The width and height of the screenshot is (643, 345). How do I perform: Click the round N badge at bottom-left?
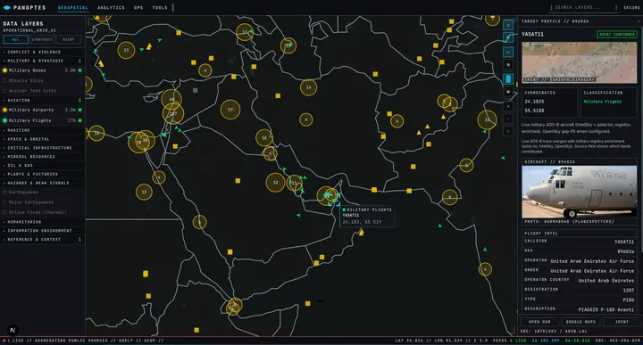pos(13,330)
